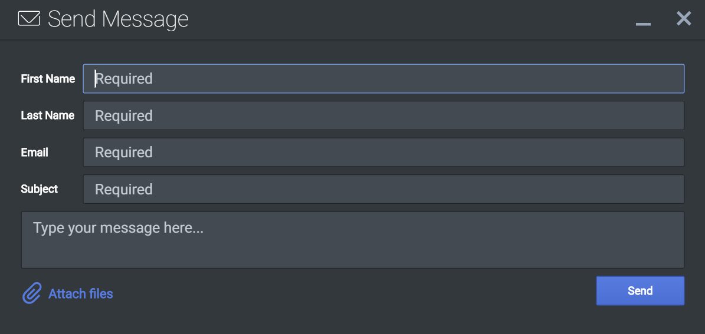Focus the First Name input field
The height and width of the screenshot is (334, 705).
[x=383, y=78]
